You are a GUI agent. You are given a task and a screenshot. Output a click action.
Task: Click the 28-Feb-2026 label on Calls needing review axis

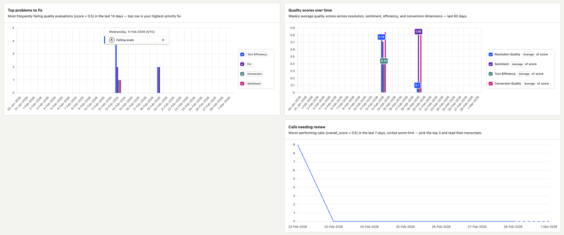tap(513, 227)
